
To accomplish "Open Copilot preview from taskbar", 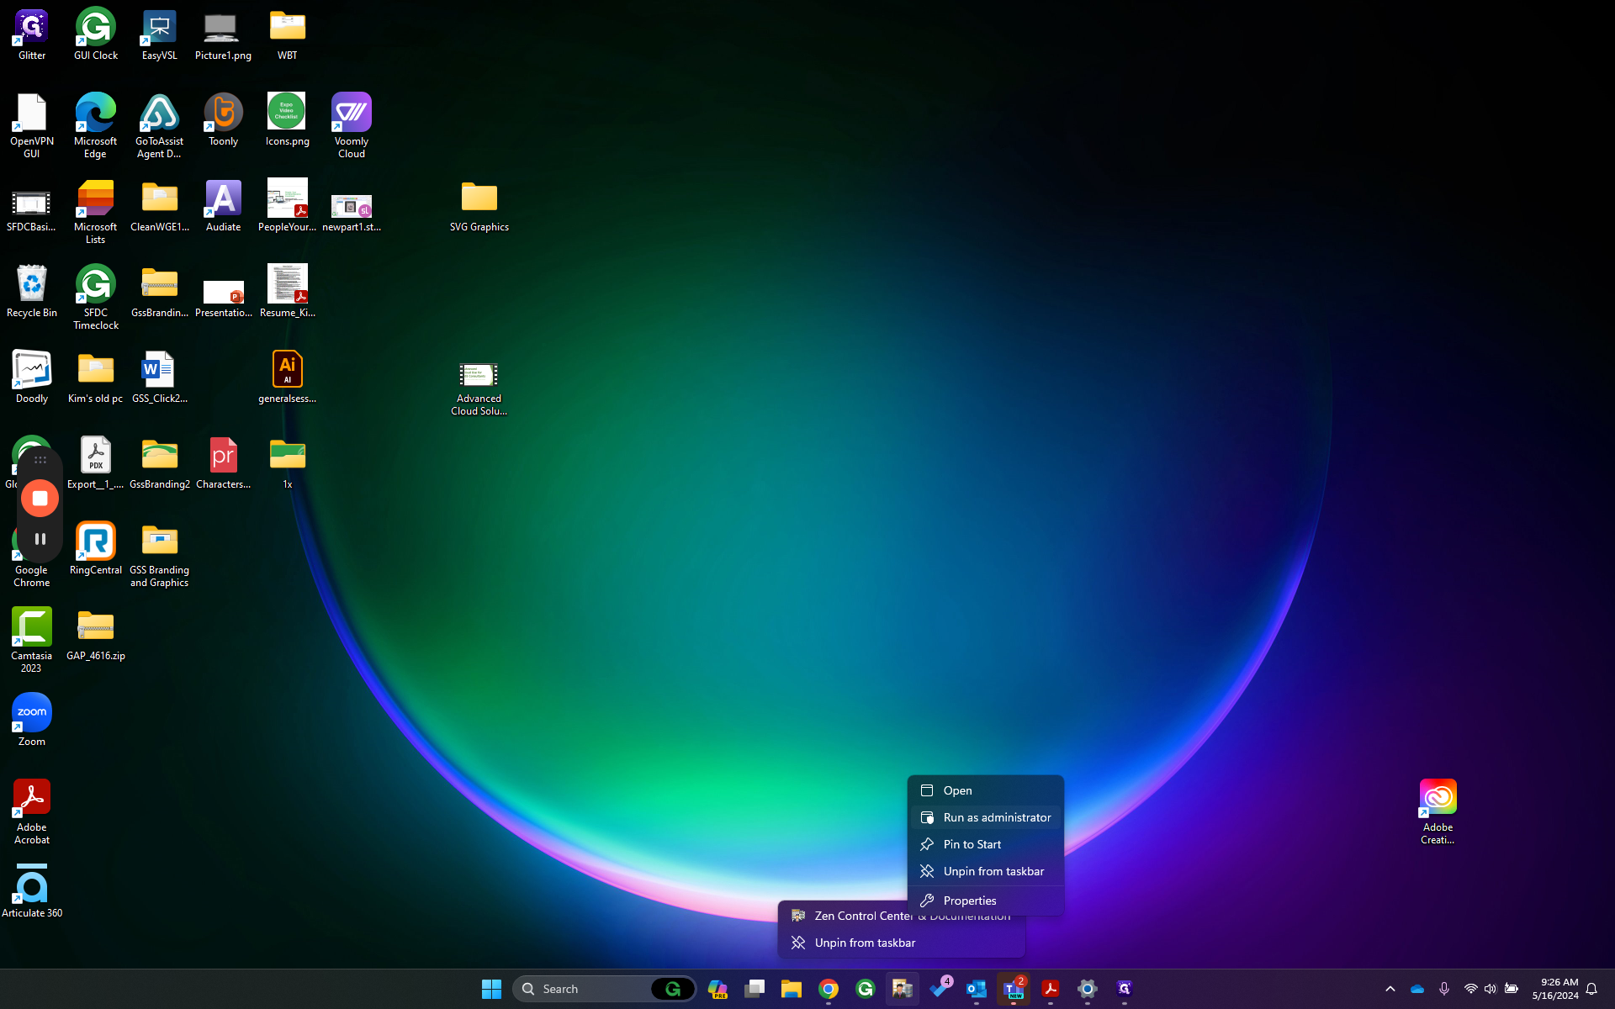I will (717, 989).
